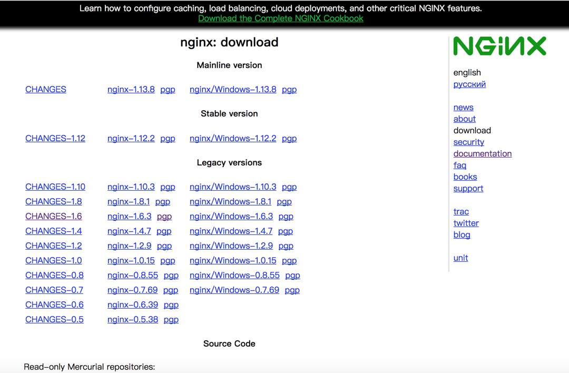Viewport: 569px width, 373px height.
Task: Click the NGINX logo image
Action: point(499,46)
